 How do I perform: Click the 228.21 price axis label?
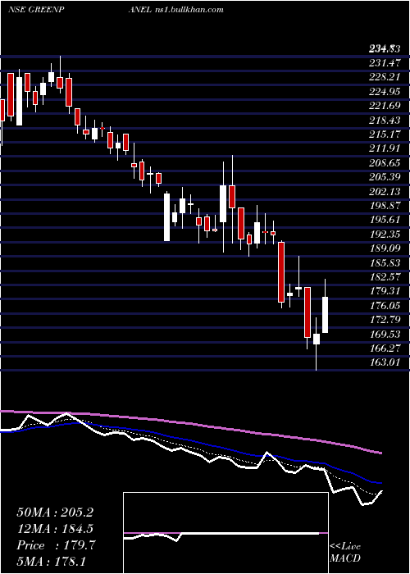click(385, 78)
